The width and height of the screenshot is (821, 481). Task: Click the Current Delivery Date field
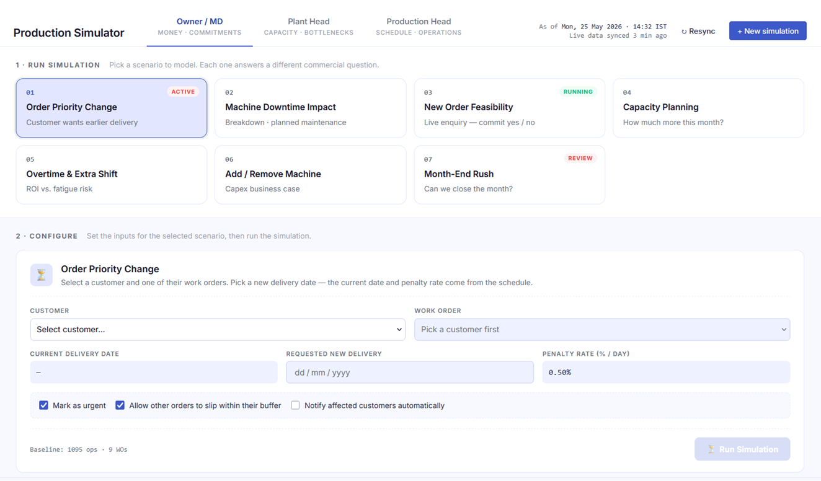coord(154,373)
